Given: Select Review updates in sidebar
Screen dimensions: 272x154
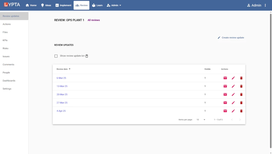Looking at the screenshot, I should (x=14, y=16).
